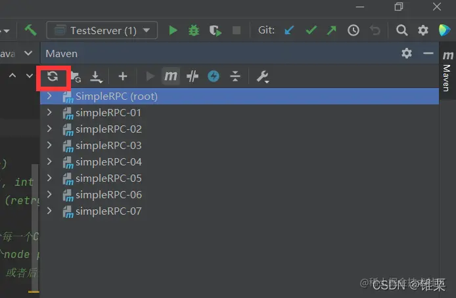Select simpleRPC-03 text
The width and height of the screenshot is (456, 298).
point(108,146)
